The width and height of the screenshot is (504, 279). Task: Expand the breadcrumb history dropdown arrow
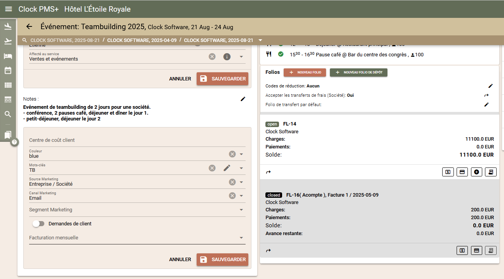pos(260,40)
